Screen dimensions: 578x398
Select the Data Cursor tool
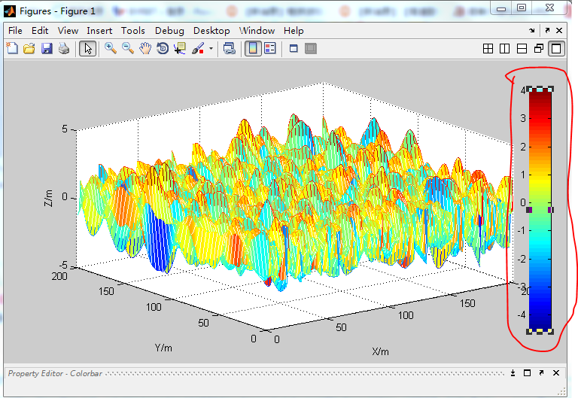(179, 49)
